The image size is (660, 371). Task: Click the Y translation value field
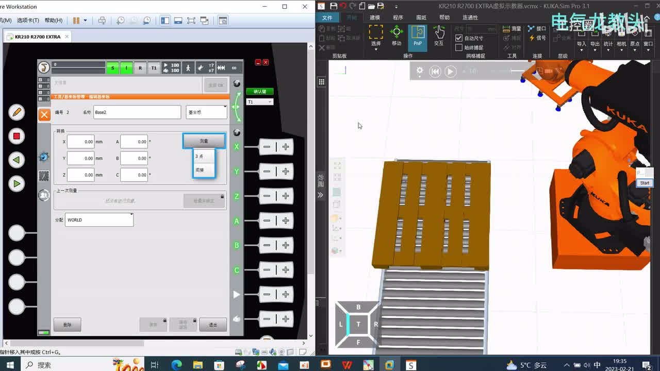pos(80,158)
